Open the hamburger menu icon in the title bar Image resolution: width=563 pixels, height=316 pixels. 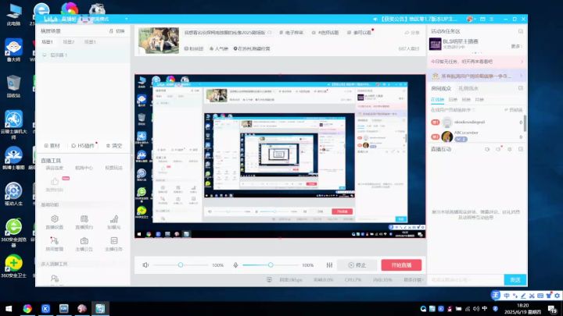492,19
